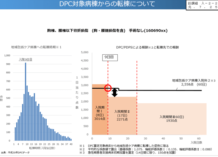Screen dimensions: 218x157
Task: Select footnote ※1 about DPC算定対象病床
Action: [x=129, y=145]
